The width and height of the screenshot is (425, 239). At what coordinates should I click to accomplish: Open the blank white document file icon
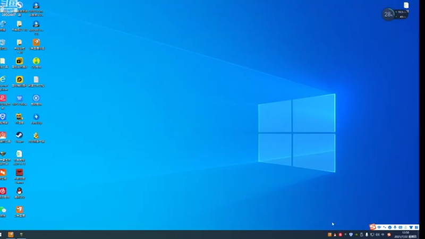36,79
